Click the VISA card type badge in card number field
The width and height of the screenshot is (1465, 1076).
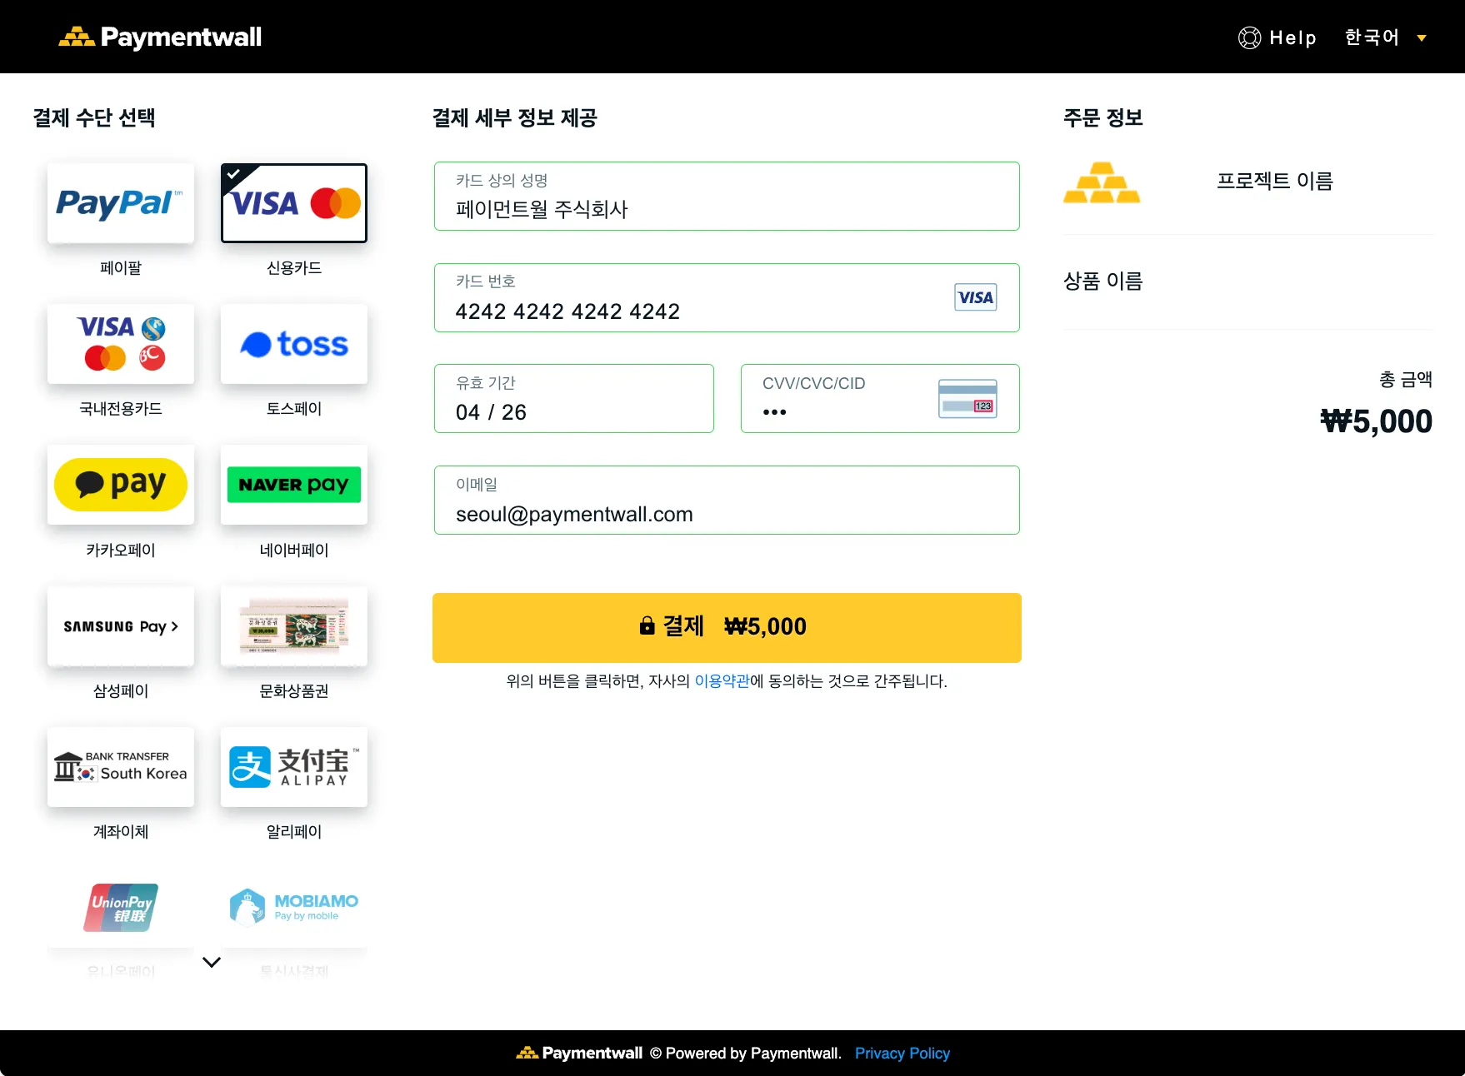(975, 297)
